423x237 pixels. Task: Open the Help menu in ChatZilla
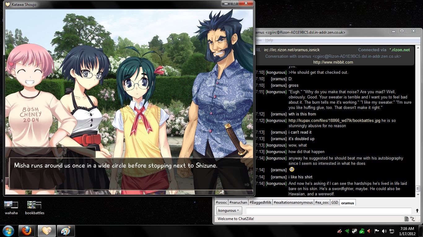pos(269,40)
